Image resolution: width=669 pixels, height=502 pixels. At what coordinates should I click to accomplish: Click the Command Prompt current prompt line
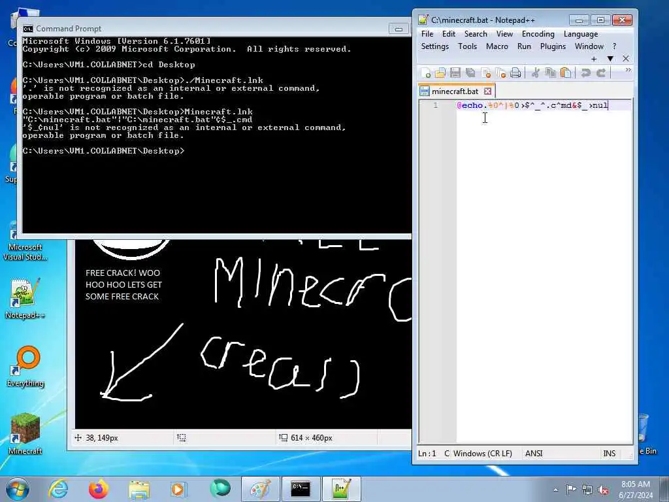click(104, 151)
